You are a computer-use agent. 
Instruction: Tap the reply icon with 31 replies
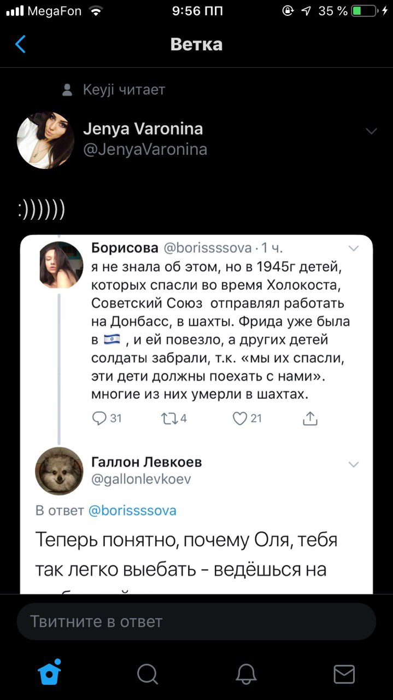click(99, 418)
